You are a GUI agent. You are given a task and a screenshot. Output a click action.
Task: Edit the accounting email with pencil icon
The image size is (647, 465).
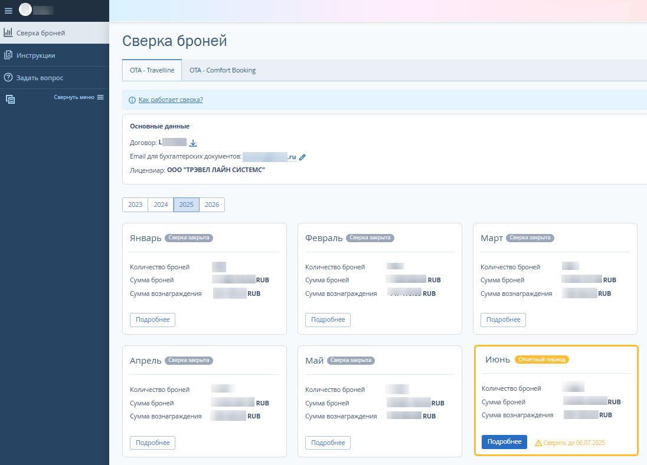[303, 157]
